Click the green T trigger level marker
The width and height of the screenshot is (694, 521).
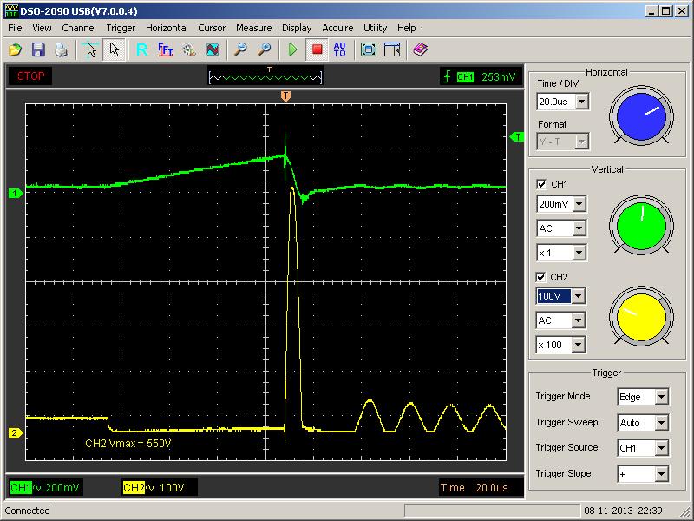[x=517, y=137]
